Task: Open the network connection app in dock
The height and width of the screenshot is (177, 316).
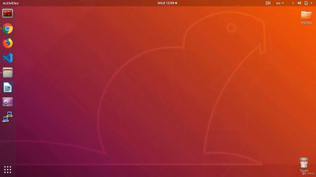Action: pyautogui.click(x=8, y=117)
